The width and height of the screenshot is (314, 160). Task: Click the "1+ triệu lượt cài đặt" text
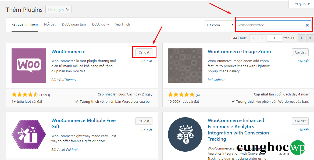(x=27, y=102)
